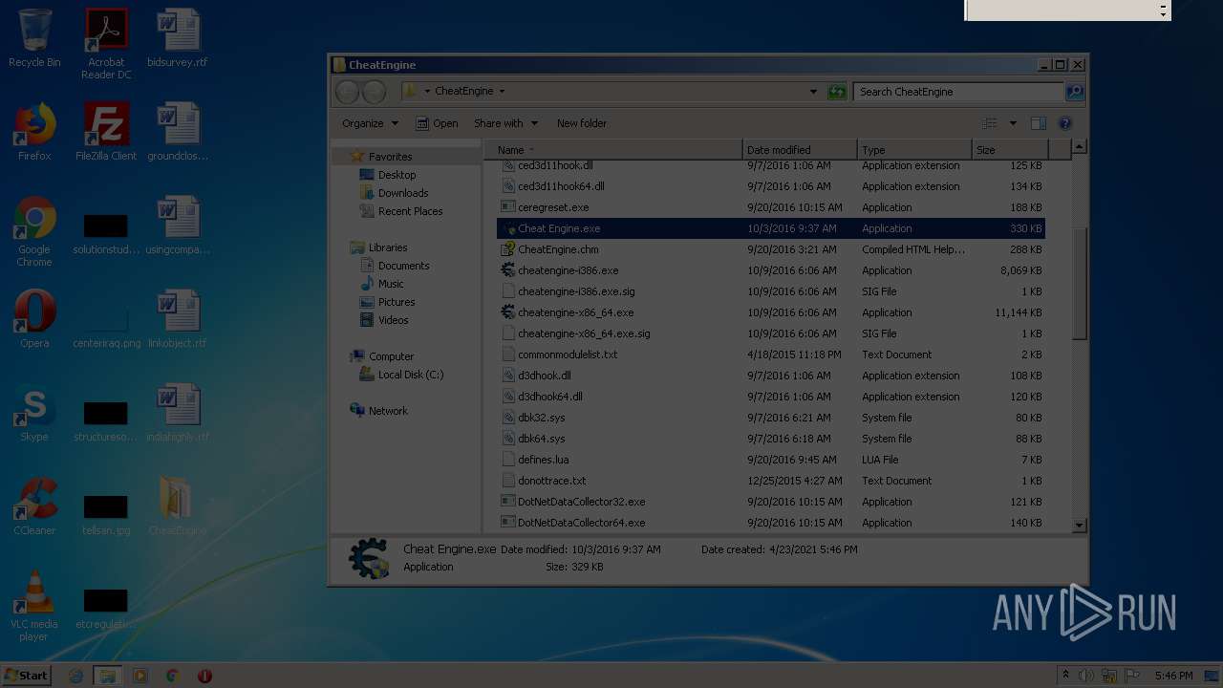Image resolution: width=1223 pixels, height=688 pixels.
Task: Open the Documents library
Action: (395, 266)
